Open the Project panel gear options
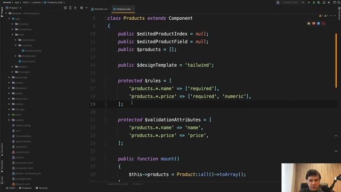This screenshot has height=192, width=341. [82, 8]
